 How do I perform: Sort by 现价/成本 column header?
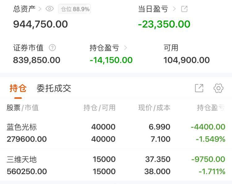(x=154, y=108)
